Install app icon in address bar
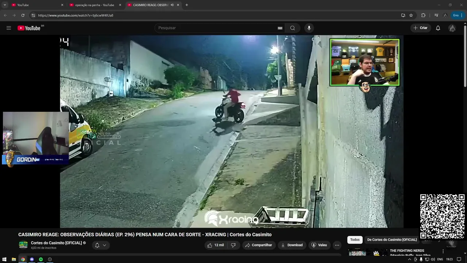The image size is (467, 263). 403,15
